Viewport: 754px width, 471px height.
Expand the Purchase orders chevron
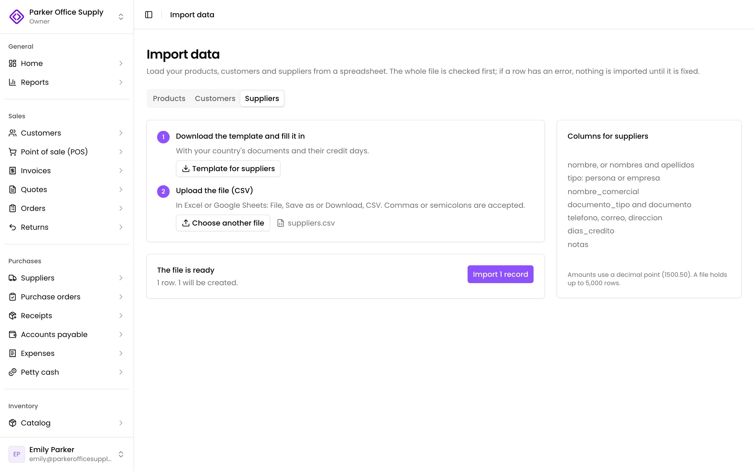click(x=121, y=297)
